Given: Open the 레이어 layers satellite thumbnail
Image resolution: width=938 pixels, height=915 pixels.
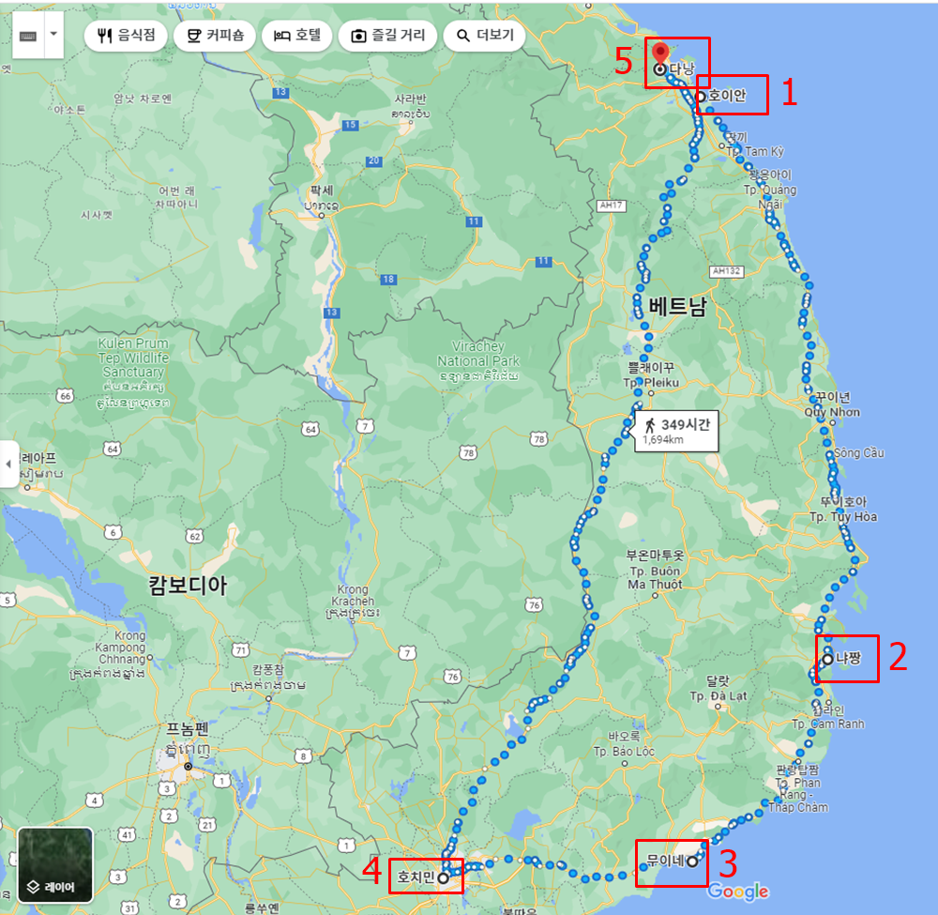Looking at the screenshot, I should (x=55, y=864).
